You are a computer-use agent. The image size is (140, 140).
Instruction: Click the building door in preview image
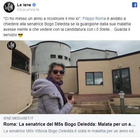(x=121, y=80)
